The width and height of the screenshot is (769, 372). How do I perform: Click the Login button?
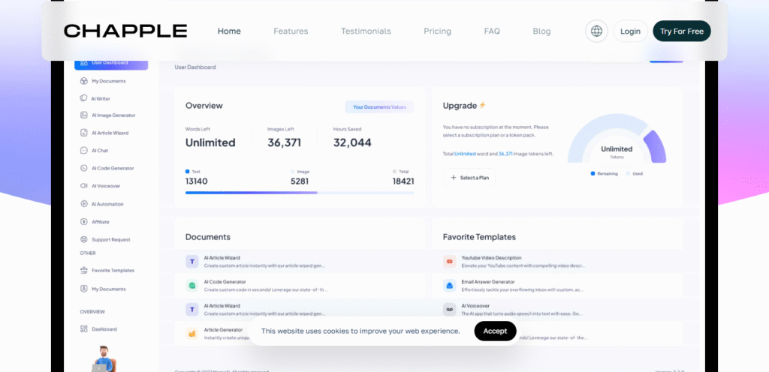click(630, 31)
